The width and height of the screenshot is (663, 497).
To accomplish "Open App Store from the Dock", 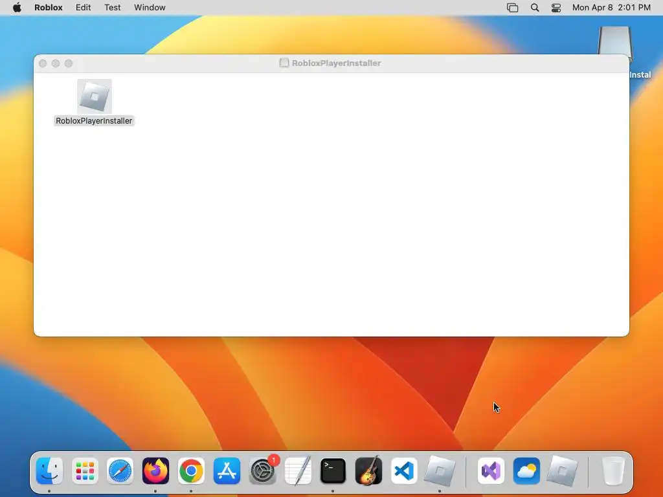I will click(227, 471).
